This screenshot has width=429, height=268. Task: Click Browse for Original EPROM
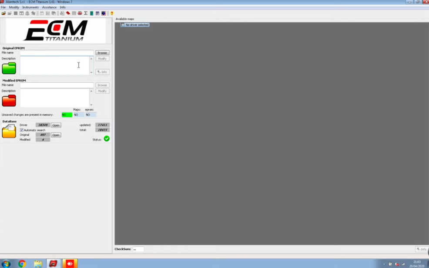tap(102, 53)
